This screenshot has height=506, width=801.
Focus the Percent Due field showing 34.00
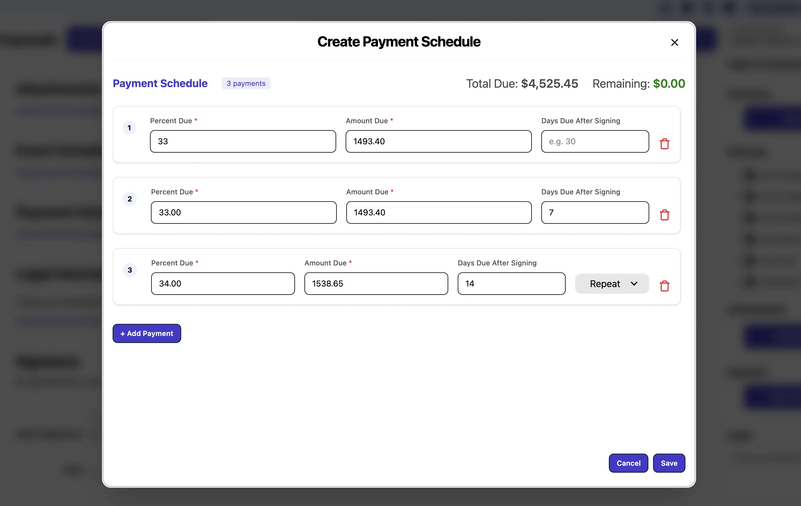223,284
